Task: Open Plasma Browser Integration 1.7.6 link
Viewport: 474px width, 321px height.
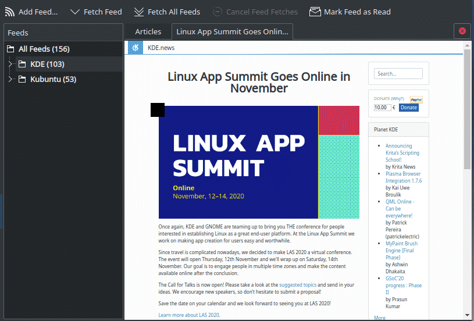Action: pos(404,177)
